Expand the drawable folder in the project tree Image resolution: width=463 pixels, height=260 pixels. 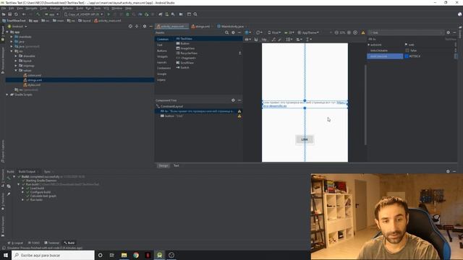(x=16, y=56)
